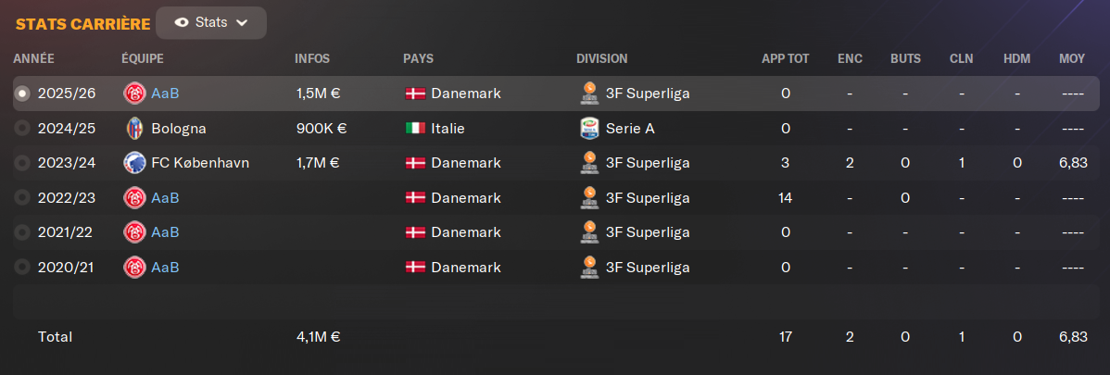The height and width of the screenshot is (375, 1110).
Task: Sort by the MOY column header
Action: 1072,58
